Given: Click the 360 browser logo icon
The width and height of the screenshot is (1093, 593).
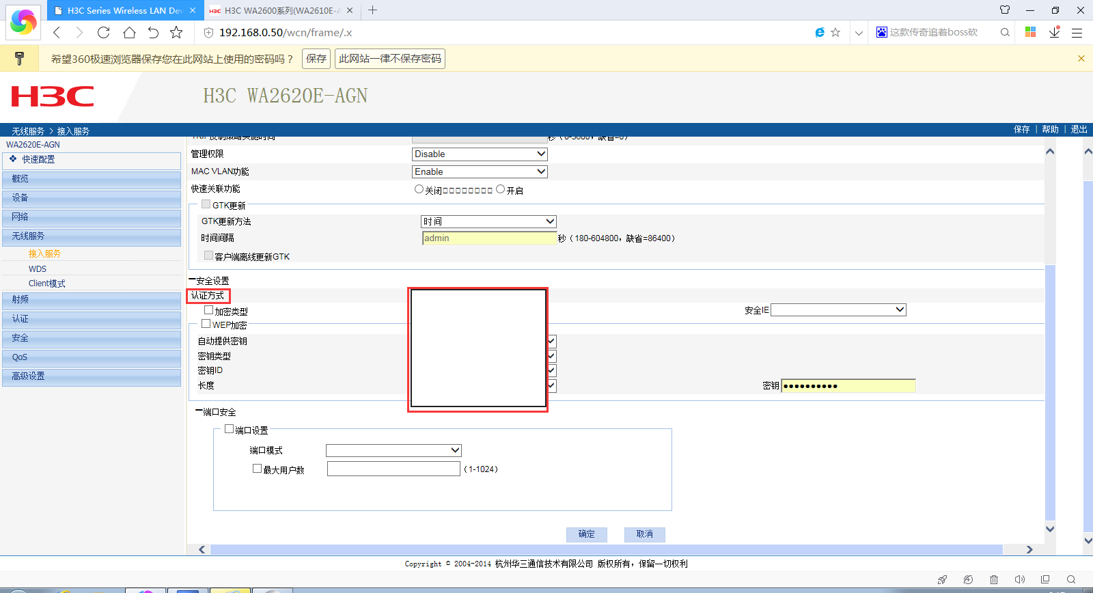Looking at the screenshot, I should pos(23,22).
